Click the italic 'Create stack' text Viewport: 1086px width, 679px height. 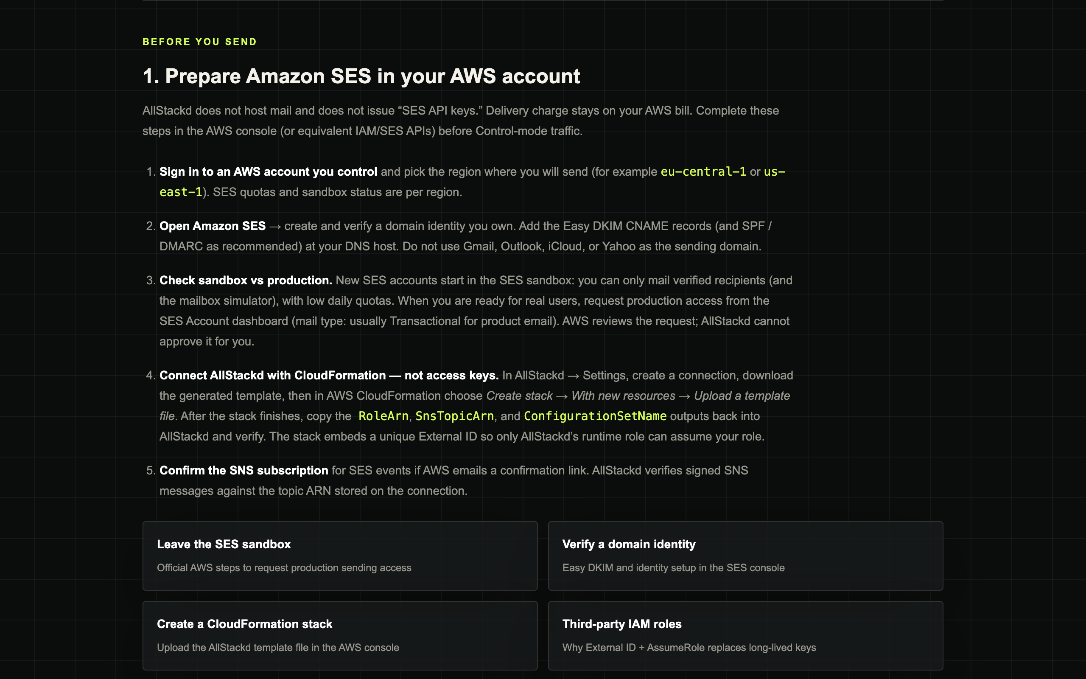pos(519,396)
